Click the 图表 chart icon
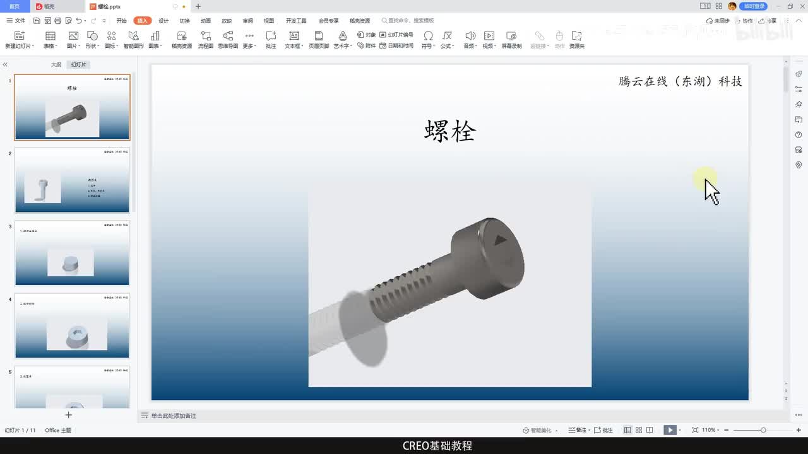Viewport: 808px width, 454px height. pyautogui.click(x=155, y=37)
